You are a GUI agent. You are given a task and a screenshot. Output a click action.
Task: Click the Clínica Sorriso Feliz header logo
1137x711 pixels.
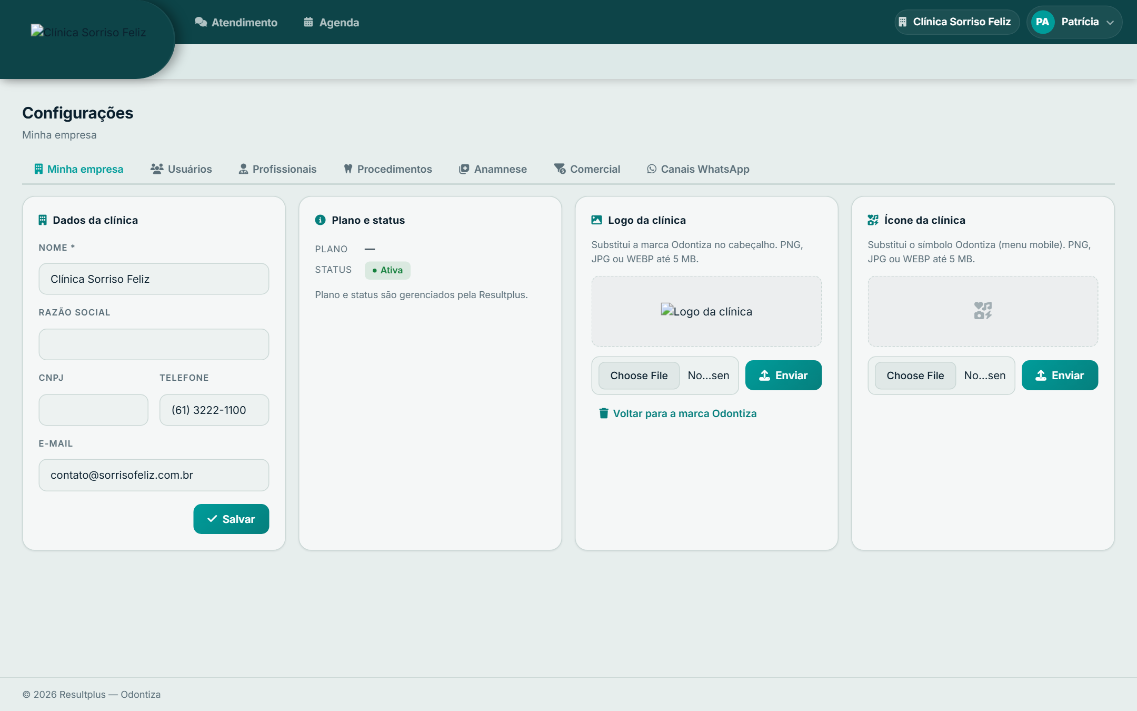(x=88, y=32)
